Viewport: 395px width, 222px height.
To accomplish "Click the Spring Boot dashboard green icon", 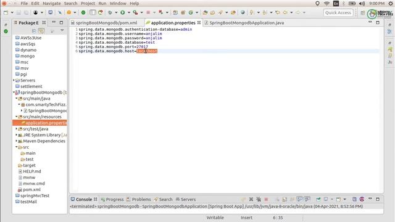I will (x=83, y=12).
